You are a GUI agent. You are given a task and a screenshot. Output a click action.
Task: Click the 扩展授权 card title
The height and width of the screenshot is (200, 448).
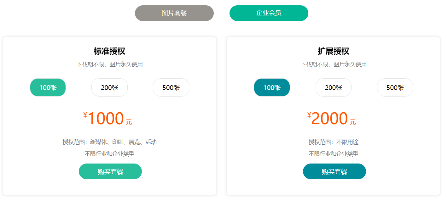click(x=333, y=51)
